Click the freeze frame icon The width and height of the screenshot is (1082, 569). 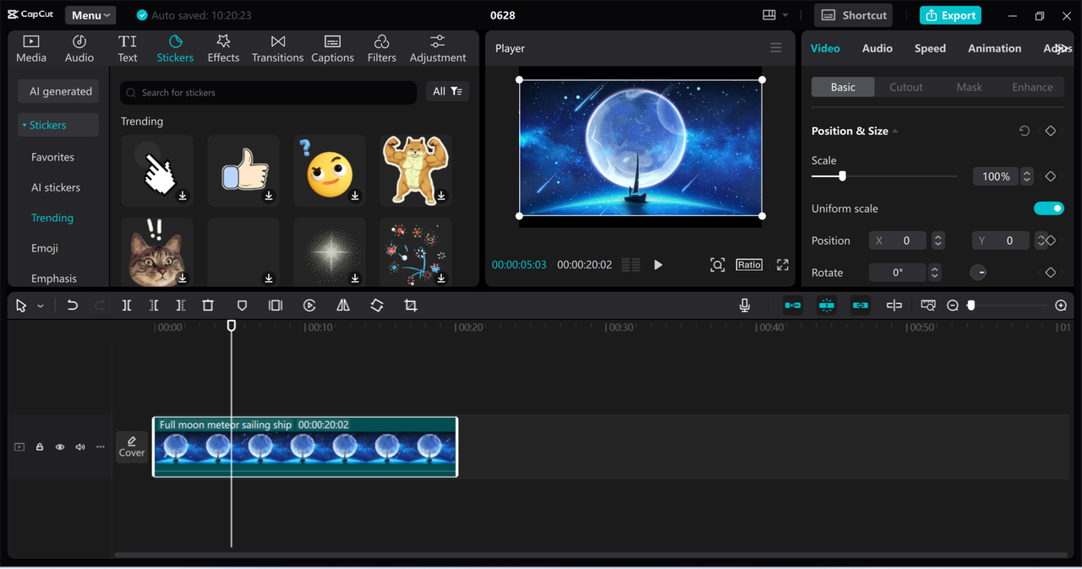pyautogui.click(x=276, y=306)
